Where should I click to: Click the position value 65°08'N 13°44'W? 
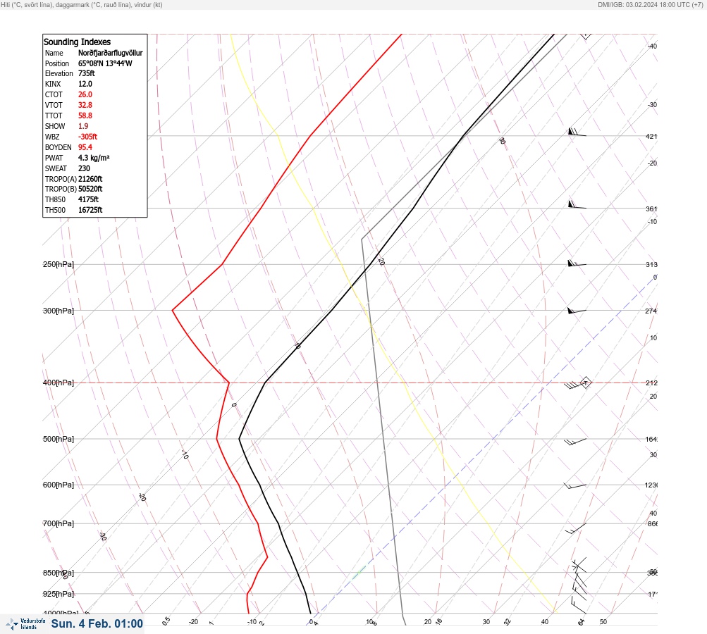click(x=105, y=63)
